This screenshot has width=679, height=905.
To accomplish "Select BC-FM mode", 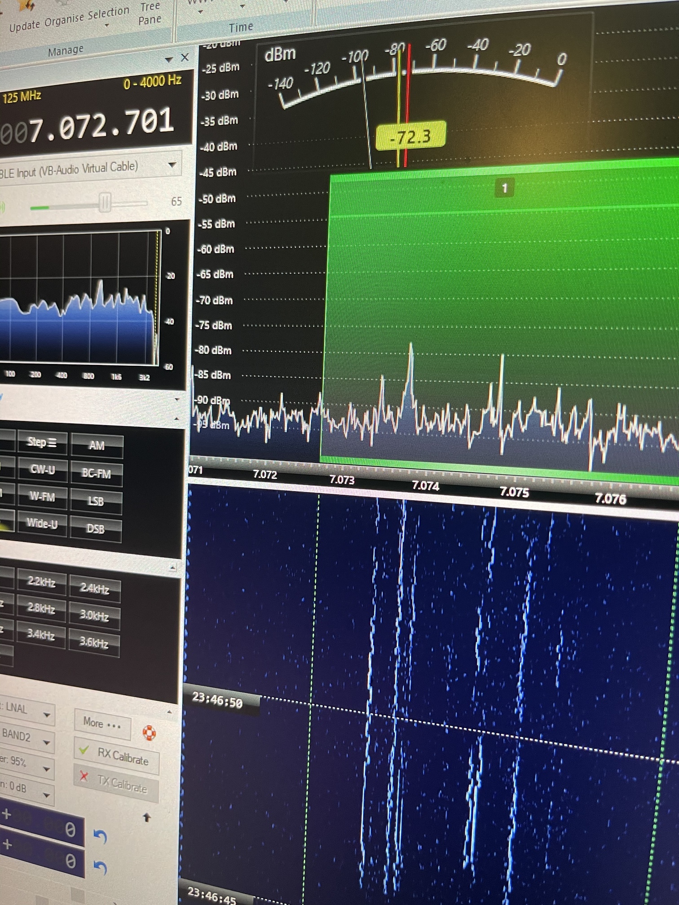I will tap(96, 473).
